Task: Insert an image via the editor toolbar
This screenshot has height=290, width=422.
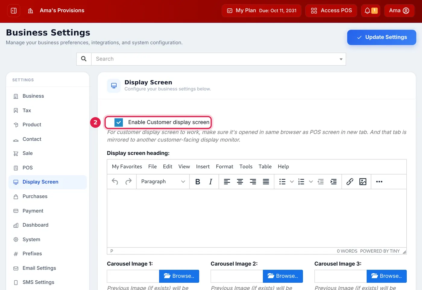Action: point(363,181)
